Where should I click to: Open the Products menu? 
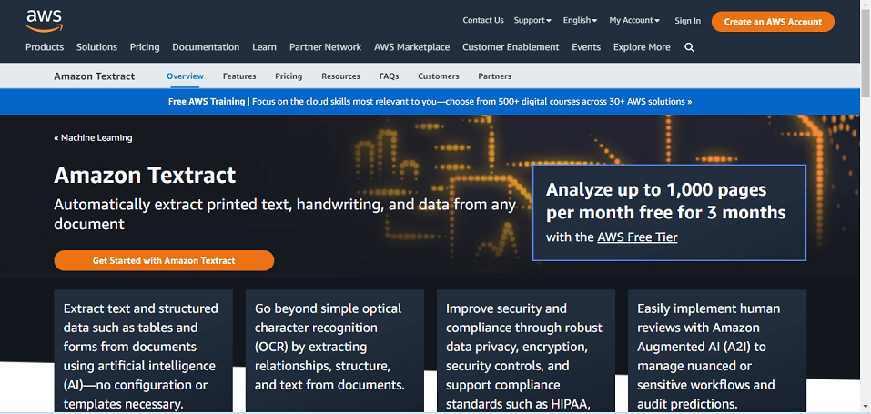[45, 47]
